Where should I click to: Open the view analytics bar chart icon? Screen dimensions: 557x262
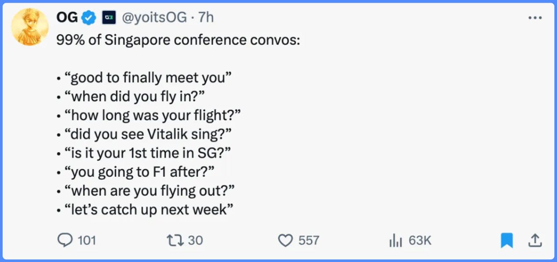[396, 240]
